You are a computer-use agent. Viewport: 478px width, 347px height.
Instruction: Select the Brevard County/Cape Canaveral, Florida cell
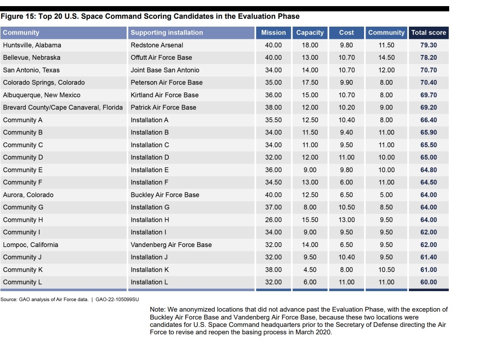[63, 107]
